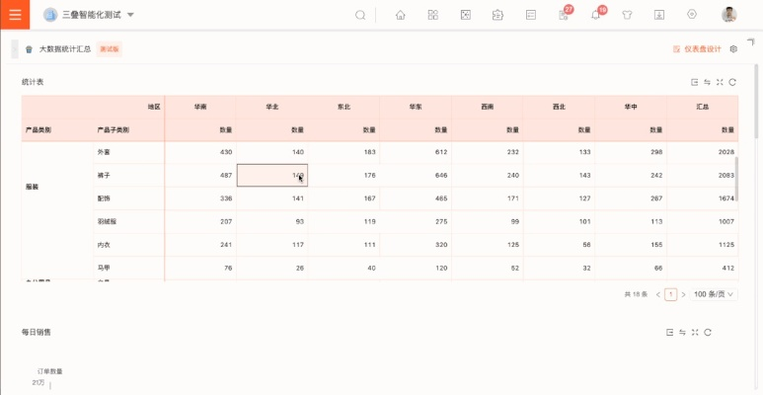The image size is (763, 395).
Task: Click the search magnifier icon
Action: tap(360, 15)
